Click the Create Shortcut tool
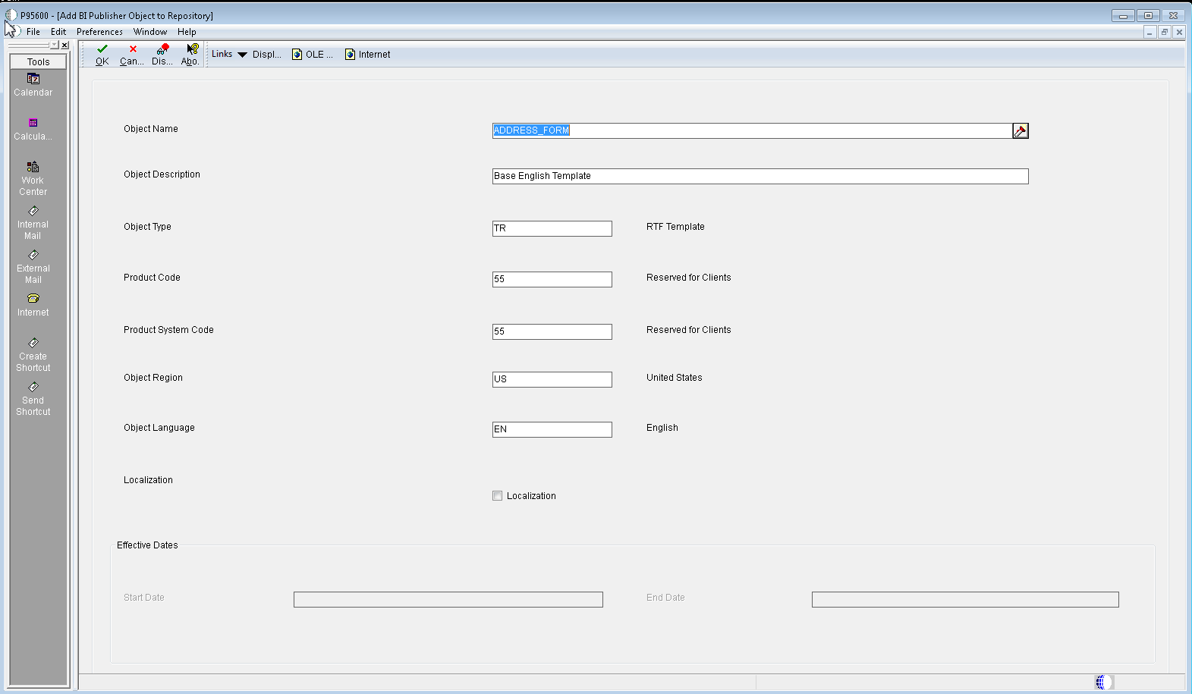The image size is (1192, 694). (x=33, y=355)
